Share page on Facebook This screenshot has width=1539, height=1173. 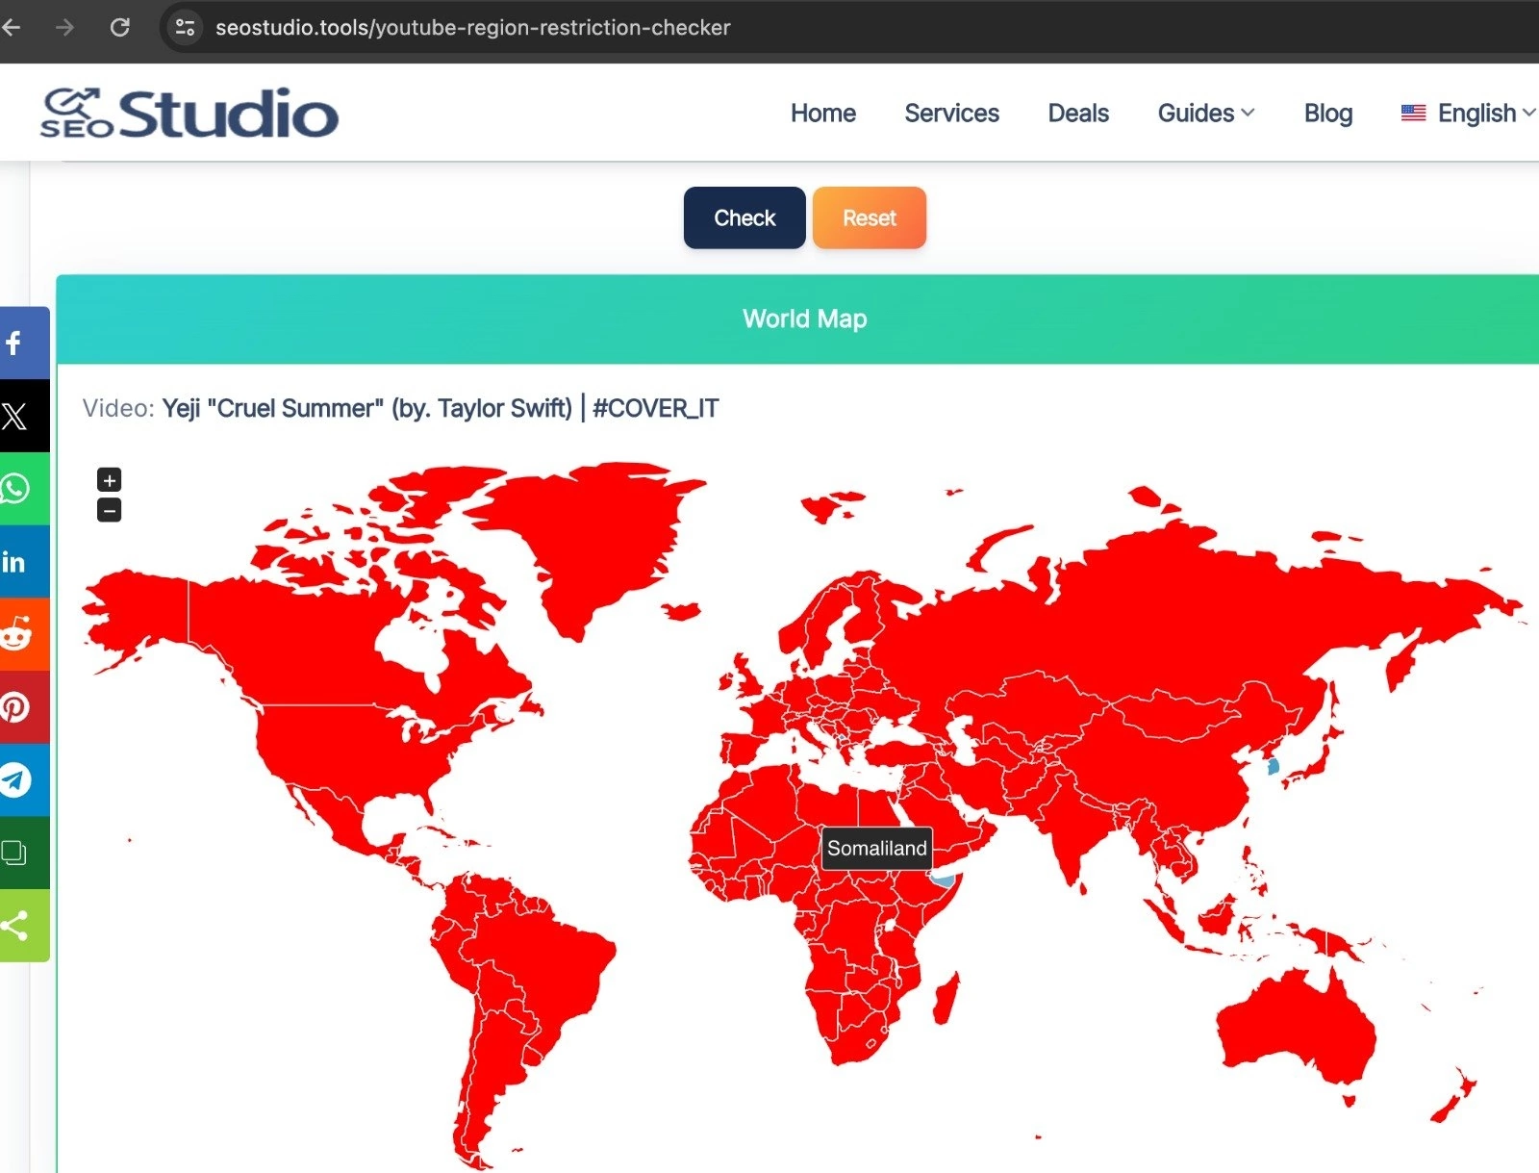(x=15, y=343)
